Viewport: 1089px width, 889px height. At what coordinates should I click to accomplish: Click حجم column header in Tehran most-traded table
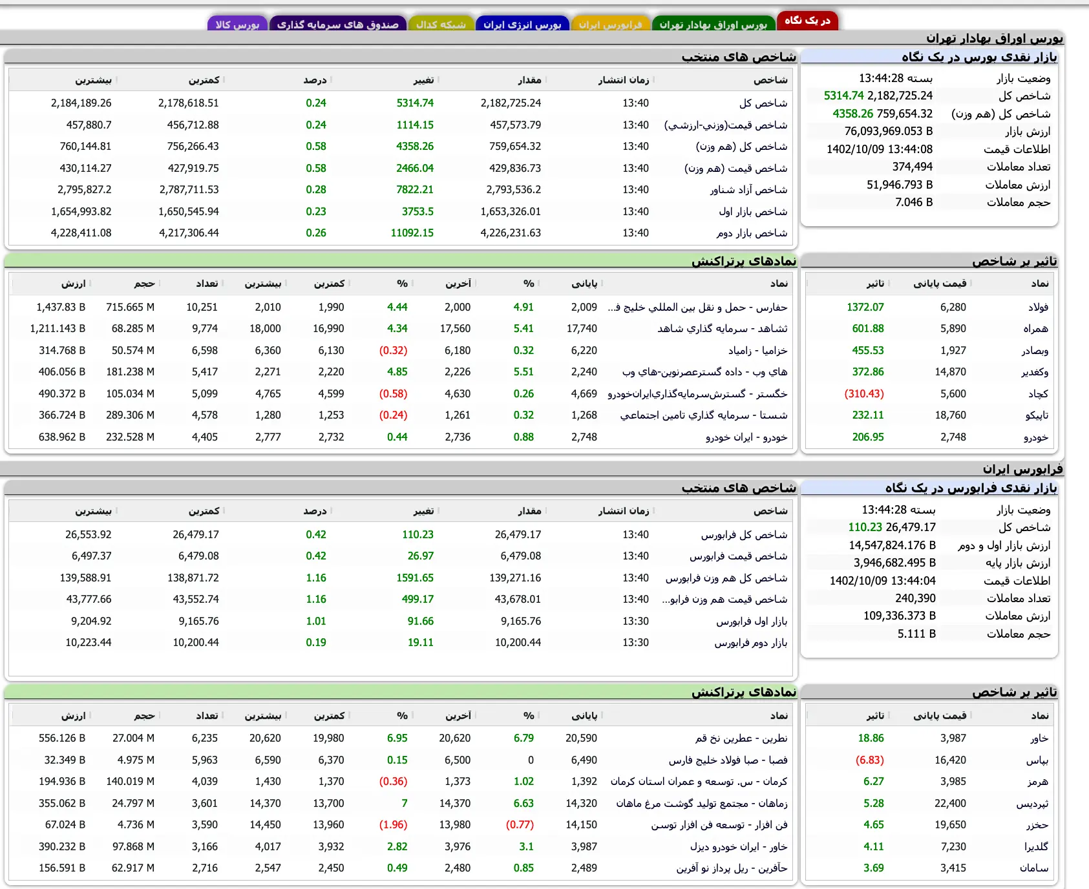point(145,284)
